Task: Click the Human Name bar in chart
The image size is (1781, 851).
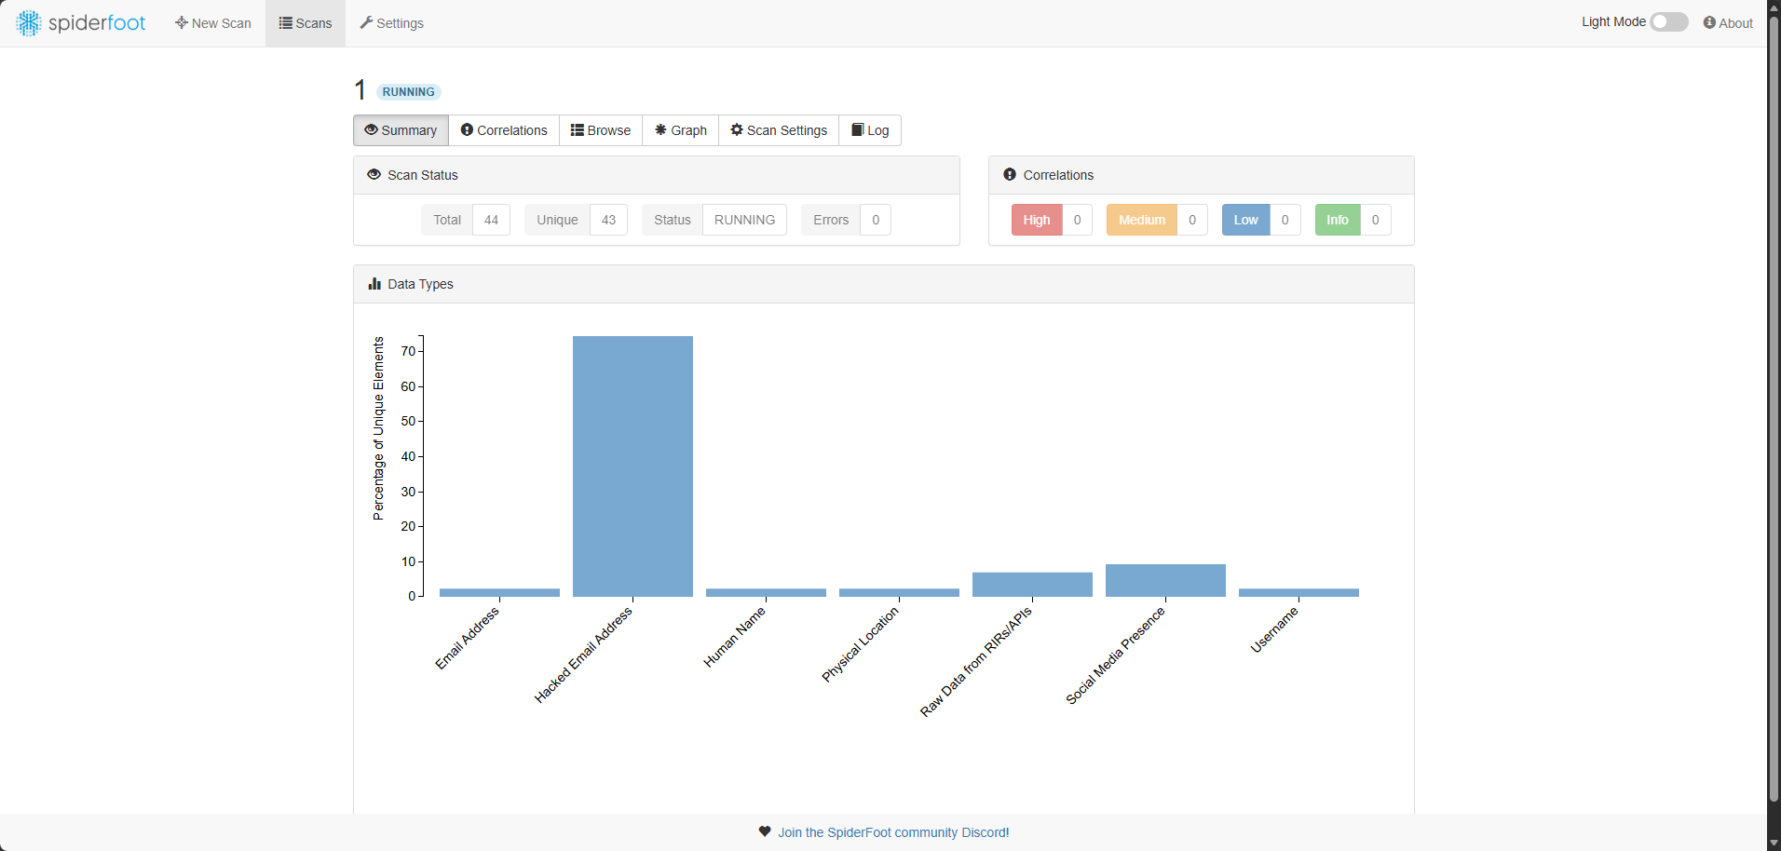Action: (766, 592)
